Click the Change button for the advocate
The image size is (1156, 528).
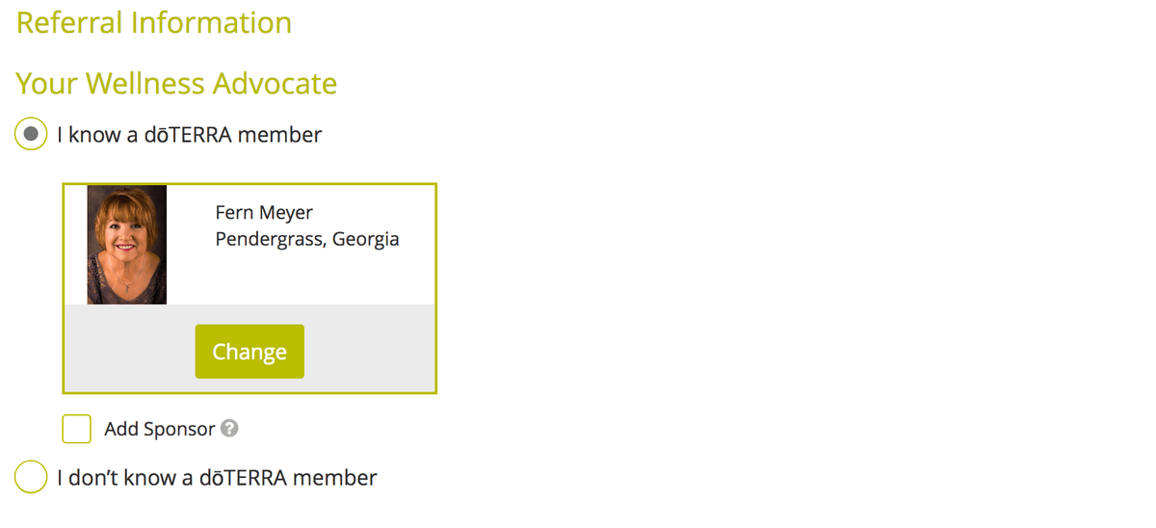pos(250,352)
